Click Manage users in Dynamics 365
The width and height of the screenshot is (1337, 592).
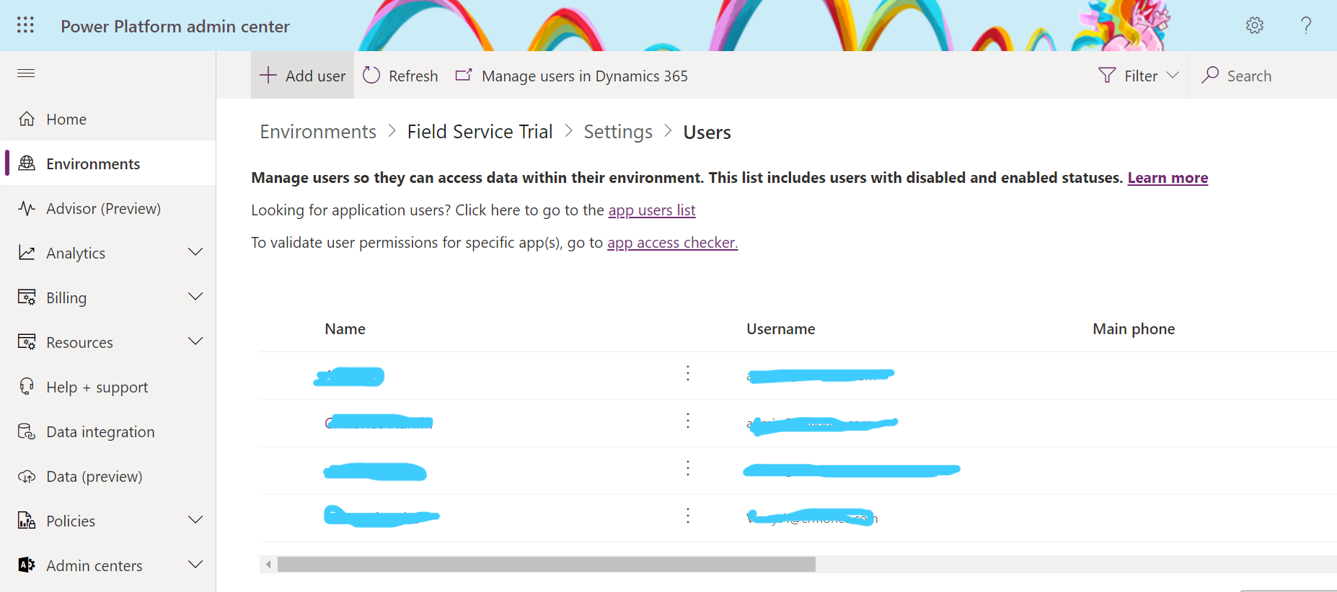572,75
